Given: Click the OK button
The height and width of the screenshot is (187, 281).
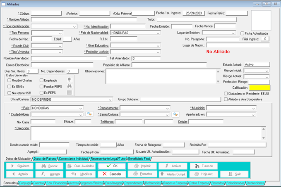Looking at the screenshot, I should 111,166.
